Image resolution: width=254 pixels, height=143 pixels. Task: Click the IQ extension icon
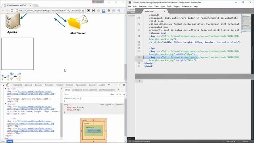pos(119,10)
